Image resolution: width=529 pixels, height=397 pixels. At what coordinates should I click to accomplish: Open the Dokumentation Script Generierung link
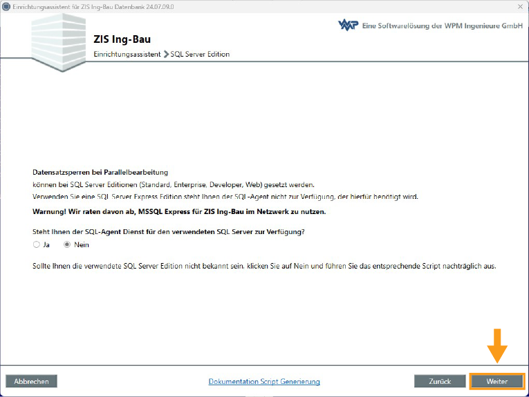[264, 381]
